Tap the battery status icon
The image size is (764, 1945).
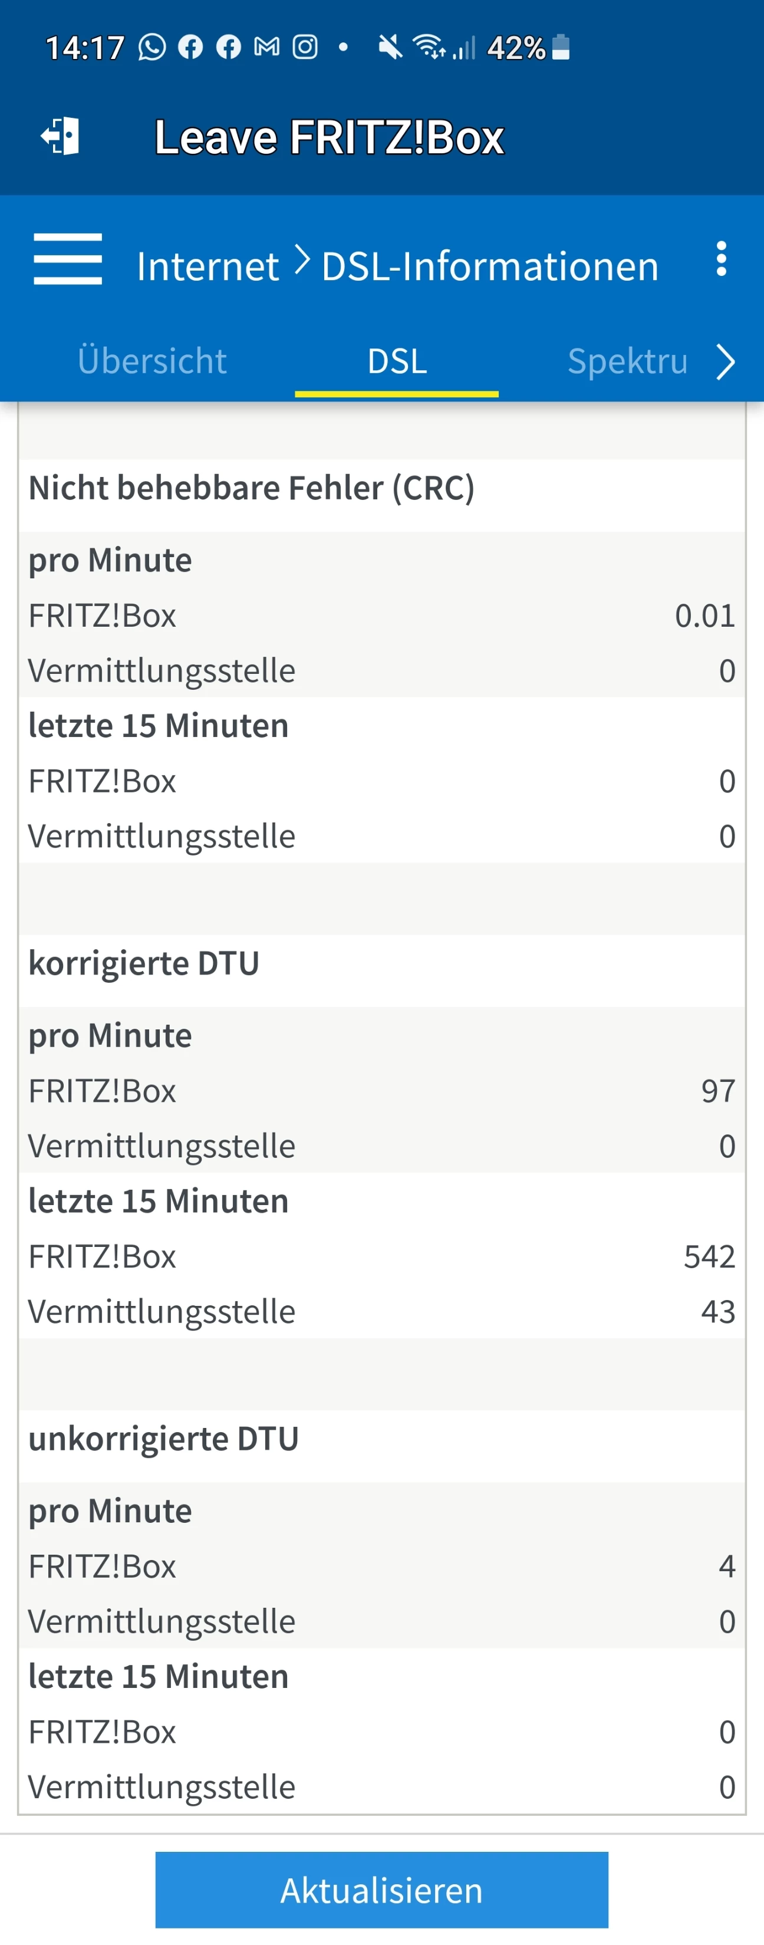pos(560,48)
